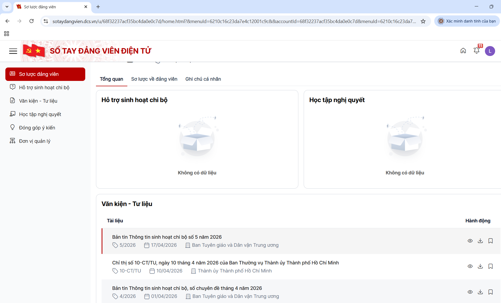
Task: Expand the browser tab search dropdown
Action: 7,7
